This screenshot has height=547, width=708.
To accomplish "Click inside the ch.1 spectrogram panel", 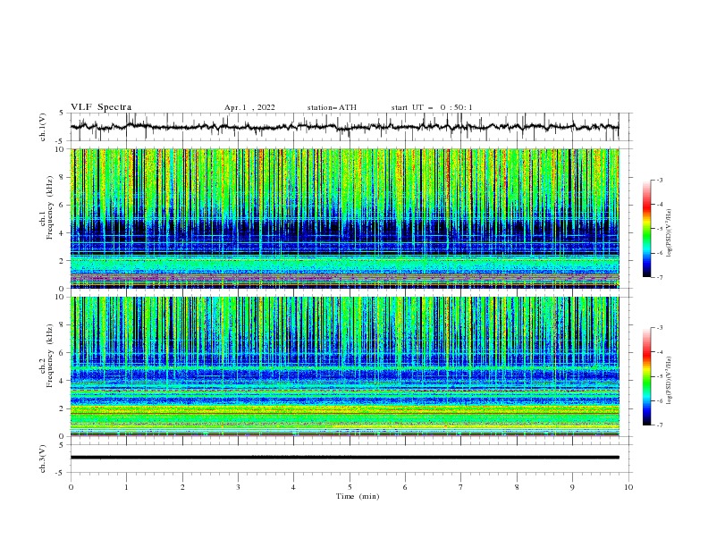I will click(x=345, y=218).
